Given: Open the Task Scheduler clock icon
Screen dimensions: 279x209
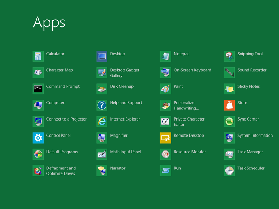Looking at the screenshot, I should tap(229, 171).
